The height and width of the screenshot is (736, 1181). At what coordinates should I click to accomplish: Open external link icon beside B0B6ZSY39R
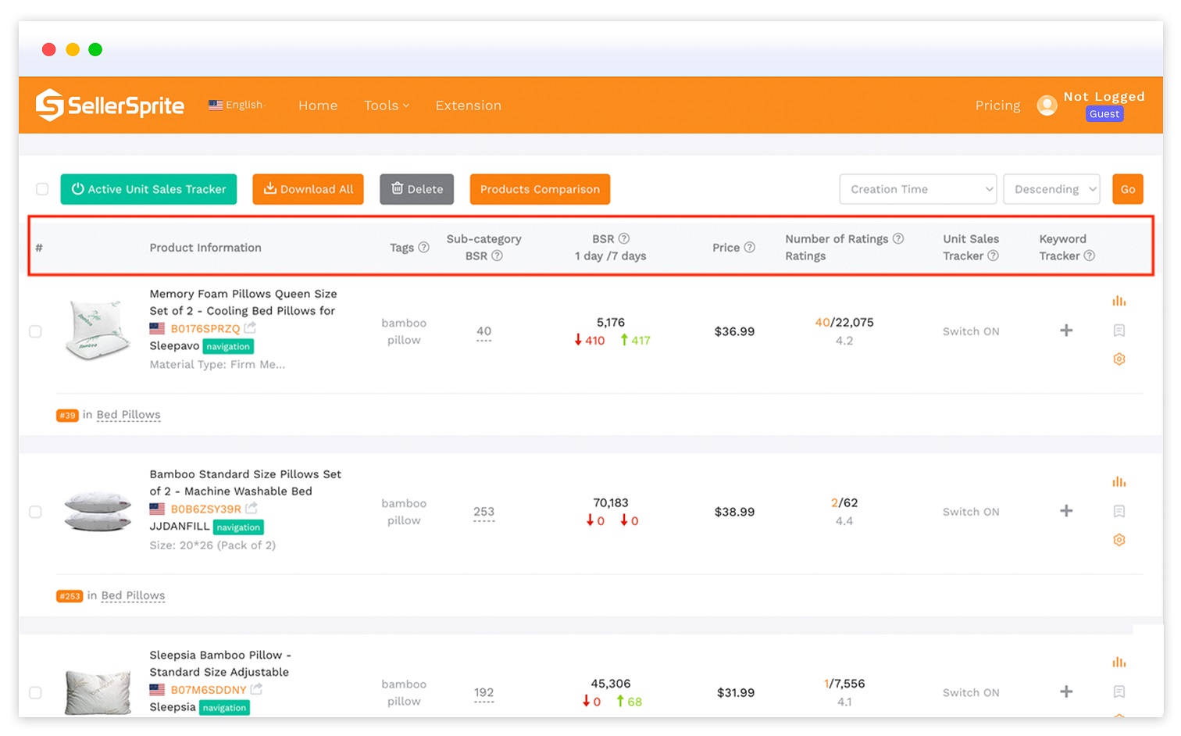click(252, 509)
